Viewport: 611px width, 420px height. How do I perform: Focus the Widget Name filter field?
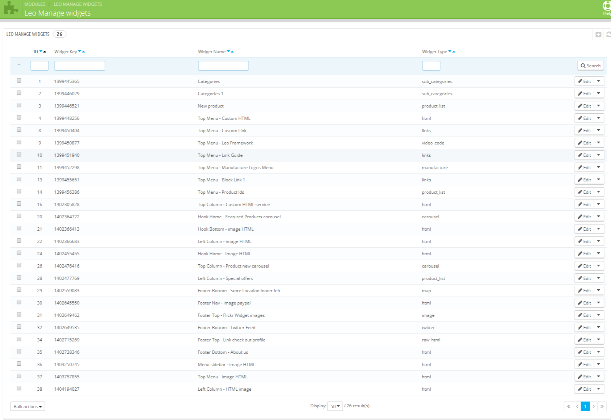(223, 66)
